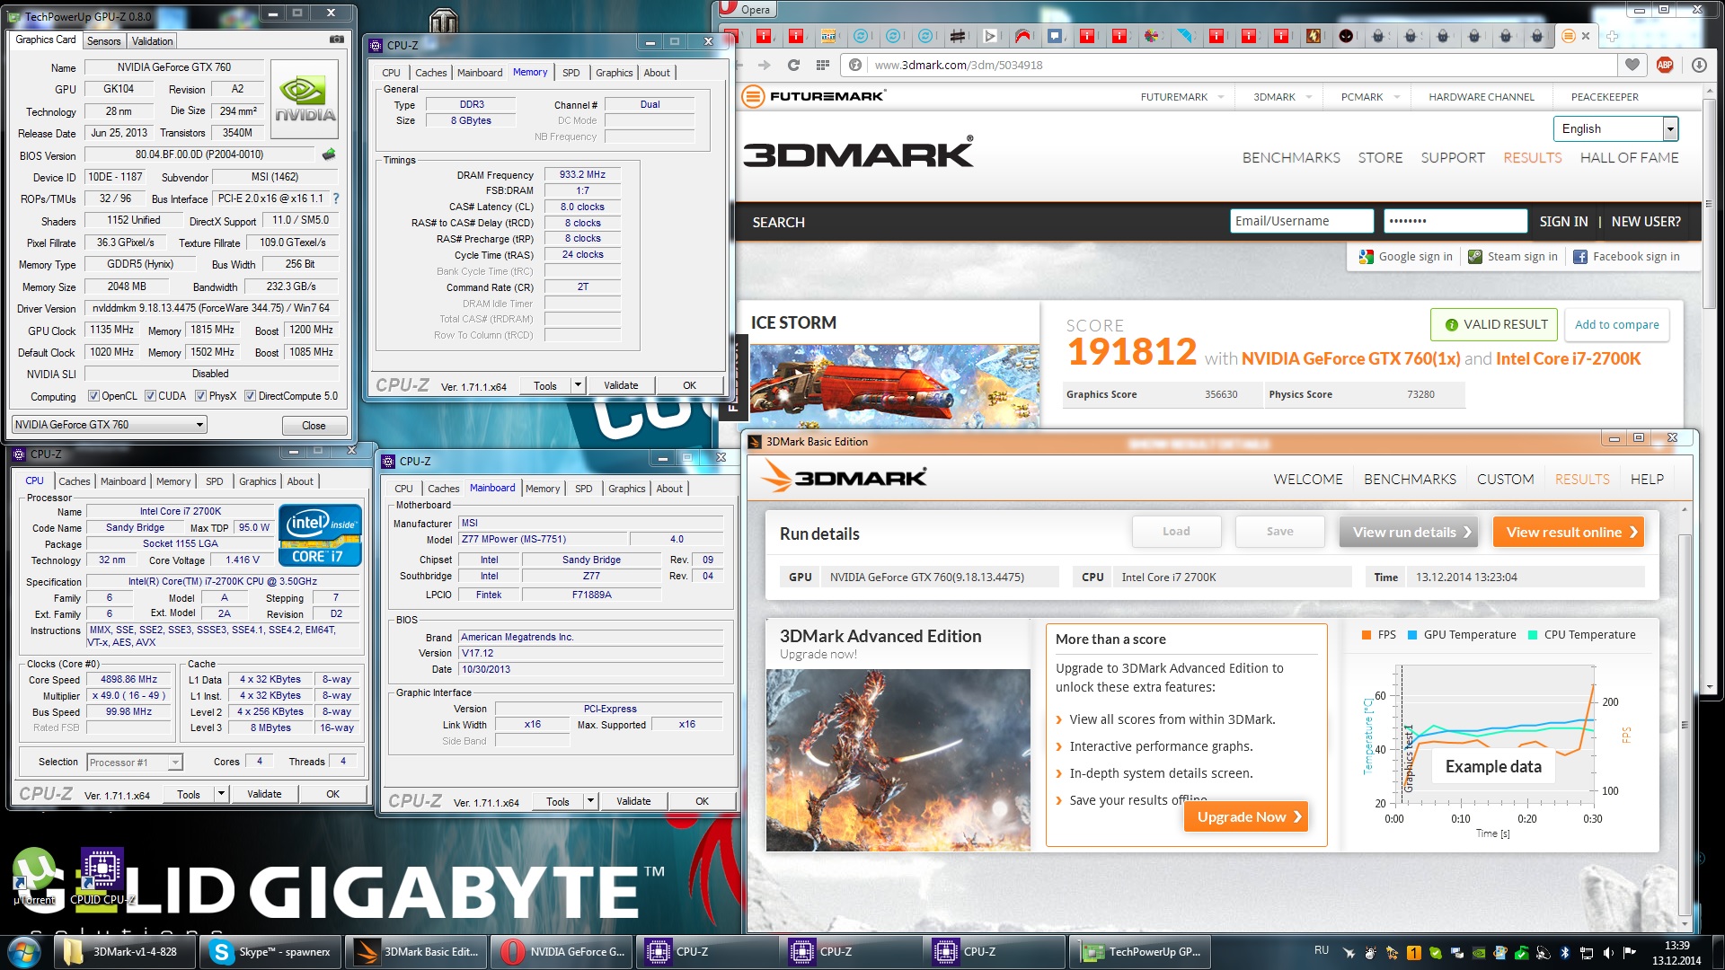Open the Processor #1 selection dropdown
Viewport: 1725px width, 970px height.
(x=135, y=763)
